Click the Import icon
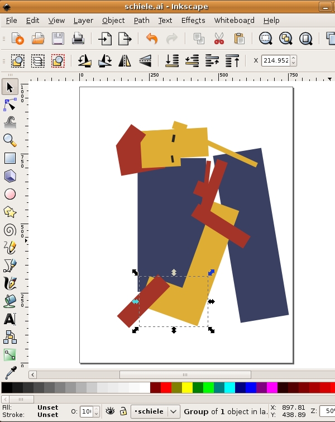The image size is (335, 422). click(105, 39)
